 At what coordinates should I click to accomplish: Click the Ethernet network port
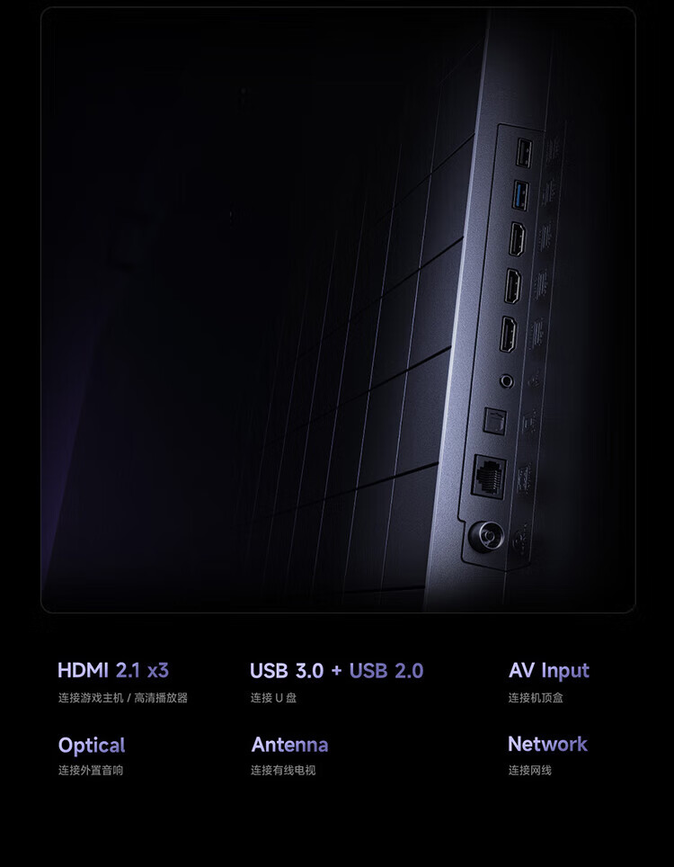488,477
